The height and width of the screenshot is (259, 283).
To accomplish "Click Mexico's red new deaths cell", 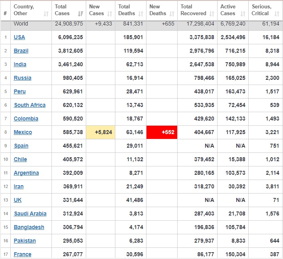I will tap(162, 132).
